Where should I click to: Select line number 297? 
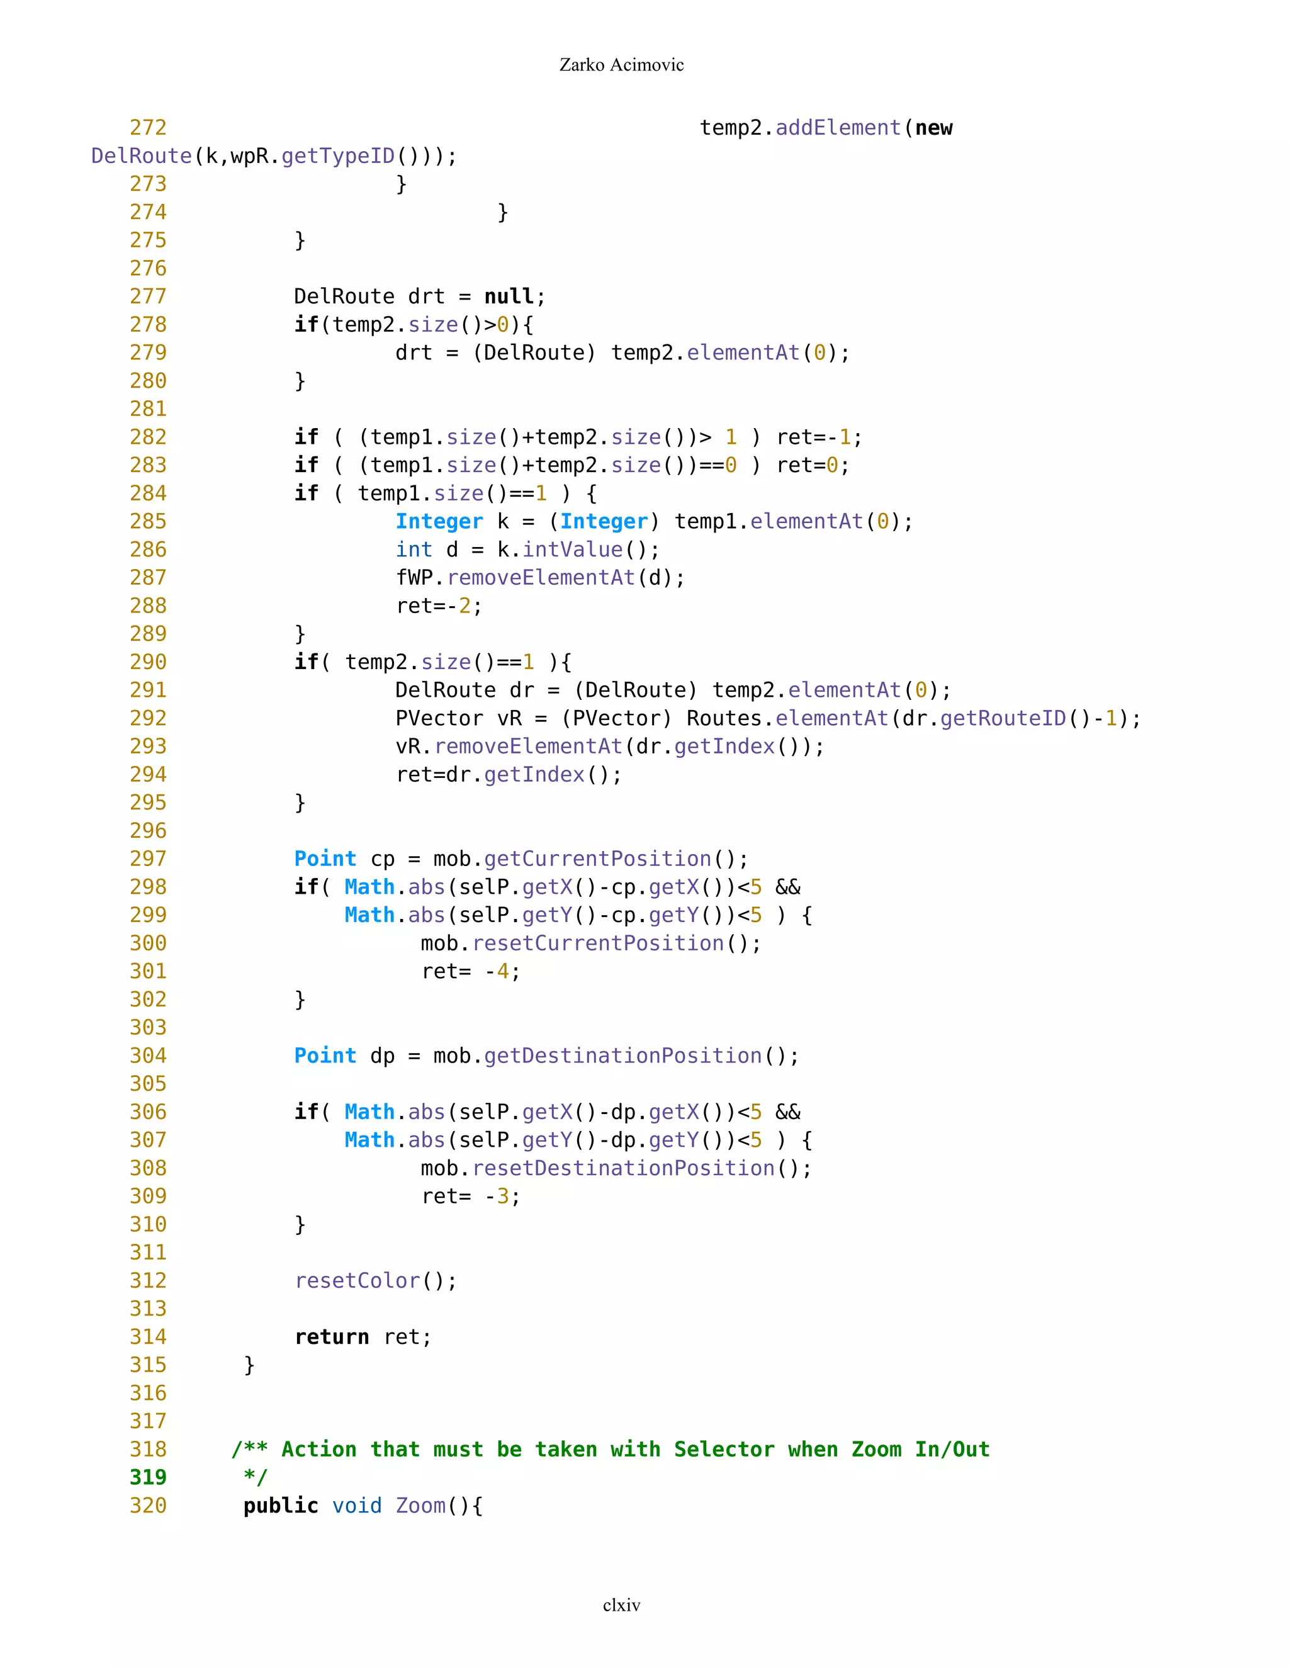pos(148,859)
